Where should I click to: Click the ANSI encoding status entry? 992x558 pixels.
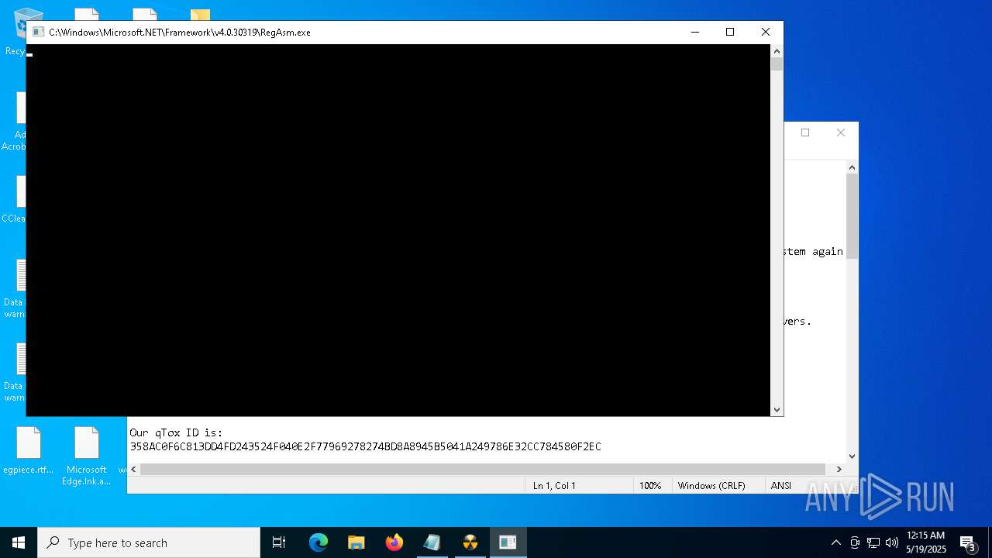point(781,485)
